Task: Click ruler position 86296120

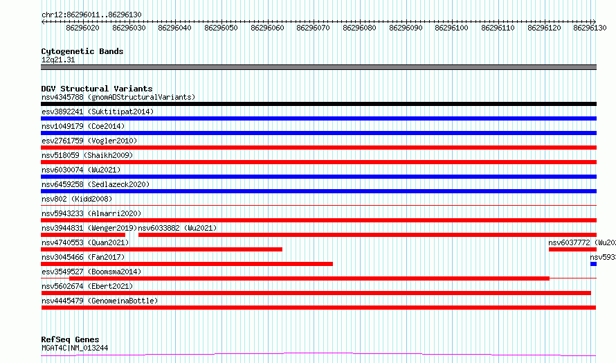Action: 544,28
